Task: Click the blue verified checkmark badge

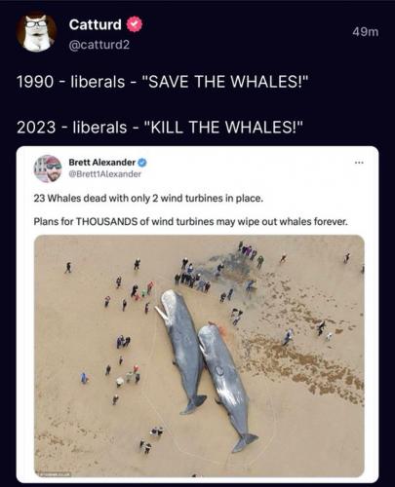Action: click(x=143, y=162)
